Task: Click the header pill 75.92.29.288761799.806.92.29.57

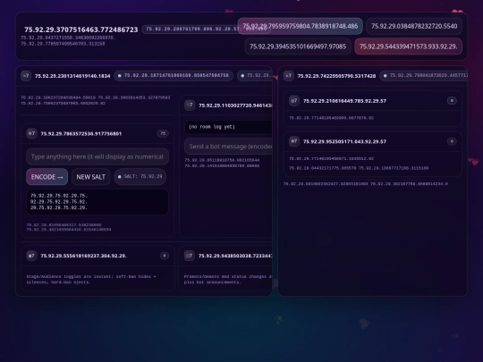Action: tap(206, 29)
